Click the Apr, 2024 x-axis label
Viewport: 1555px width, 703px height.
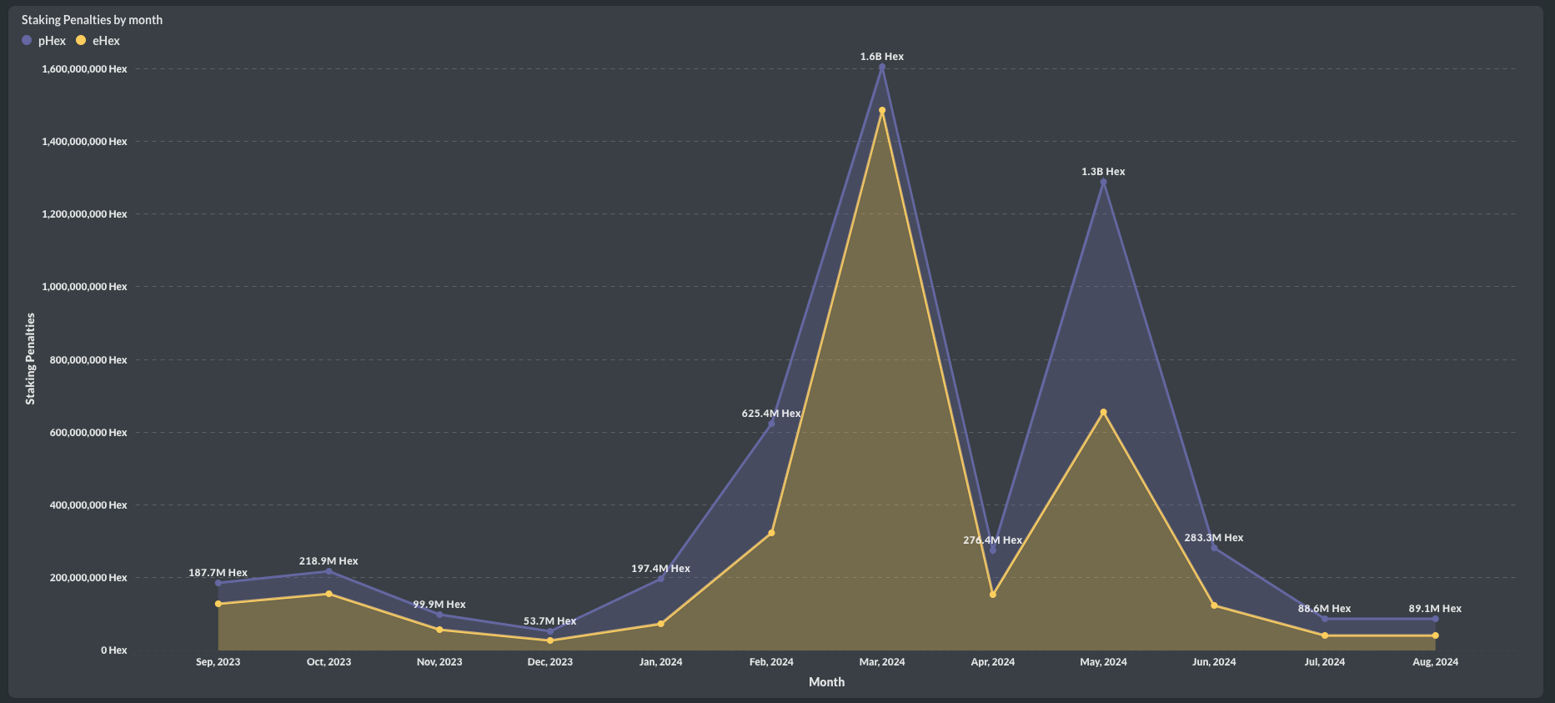(x=993, y=662)
